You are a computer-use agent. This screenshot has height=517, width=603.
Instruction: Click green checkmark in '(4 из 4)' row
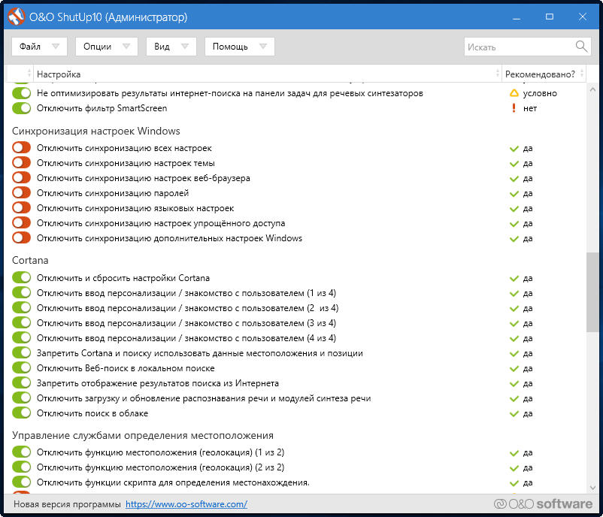[x=514, y=338]
